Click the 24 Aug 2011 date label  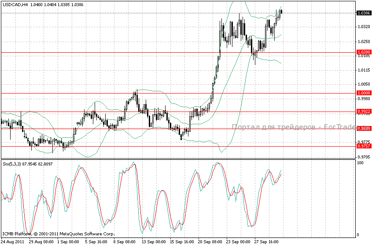coord(13,242)
